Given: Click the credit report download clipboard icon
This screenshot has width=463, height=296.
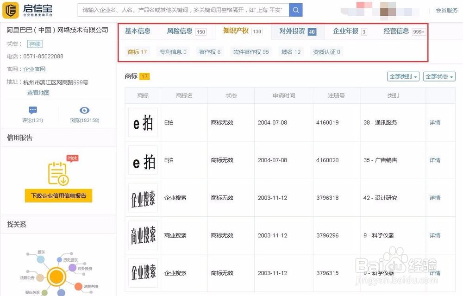Looking at the screenshot, I should [x=58, y=174].
